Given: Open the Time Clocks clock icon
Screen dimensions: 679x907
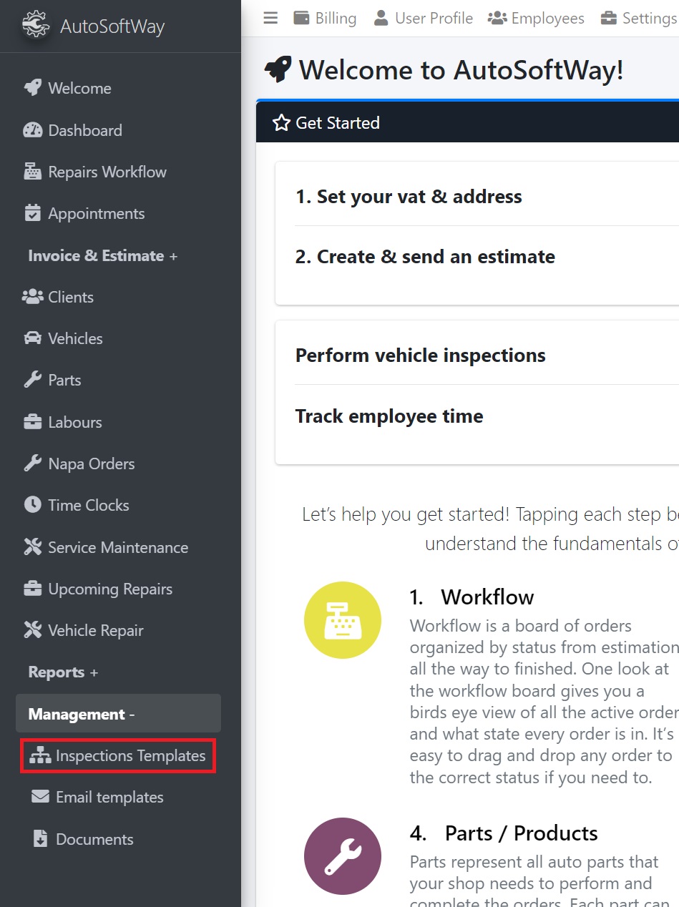Looking at the screenshot, I should coord(32,505).
